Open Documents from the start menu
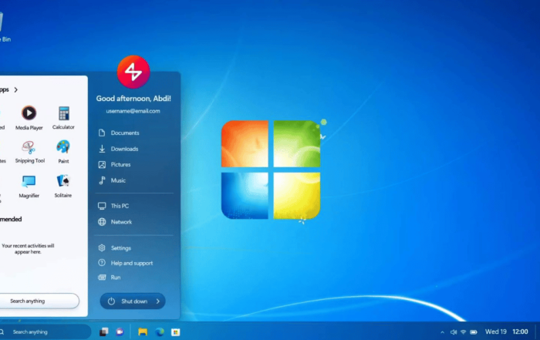The height and width of the screenshot is (340, 540). pos(124,133)
